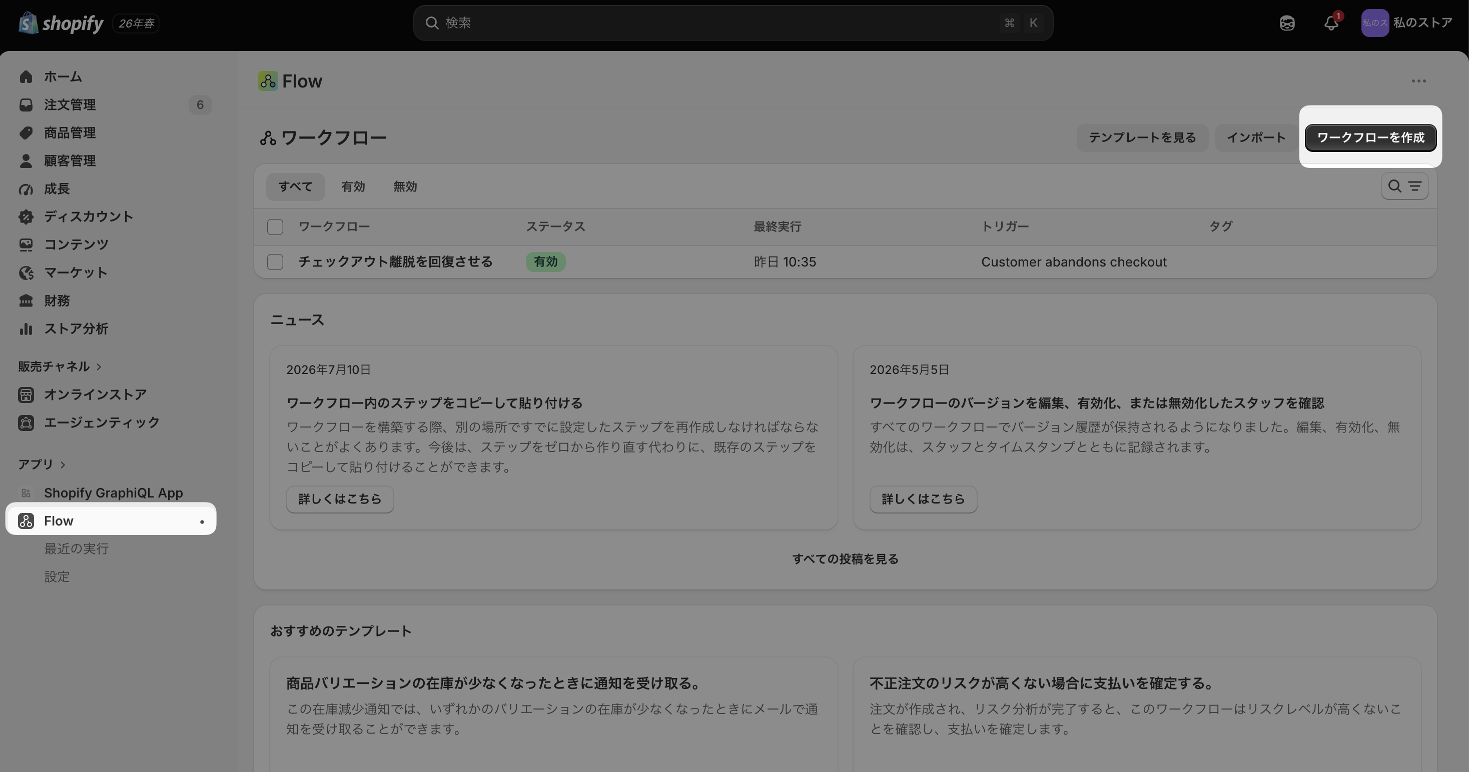The image size is (1469, 772).
Task: Click the 検索 search field
Action: (733, 23)
